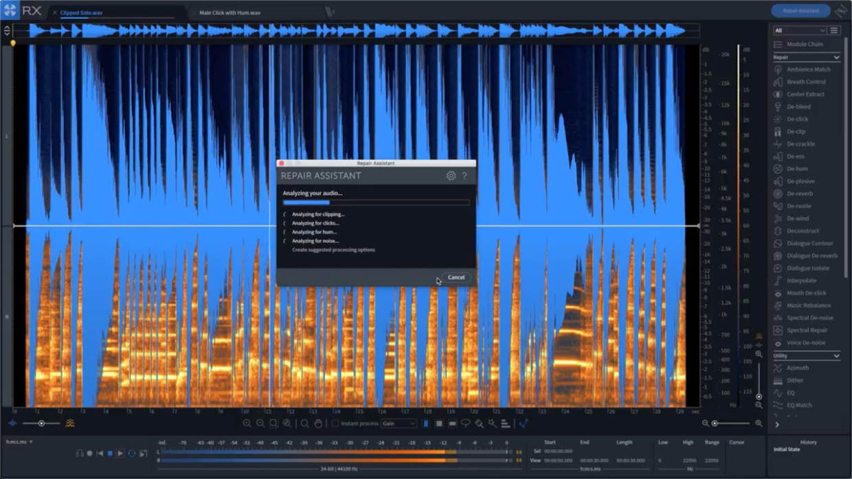Image resolution: width=852 pixels, height=479 pixels.
Task: Toggle loop playback in transport
Action: [x=132, y=453]
